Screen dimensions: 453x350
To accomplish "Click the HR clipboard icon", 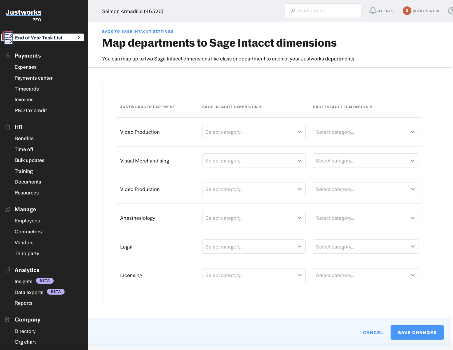I will 8,127.
